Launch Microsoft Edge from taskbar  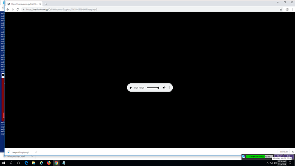point(26,163)
